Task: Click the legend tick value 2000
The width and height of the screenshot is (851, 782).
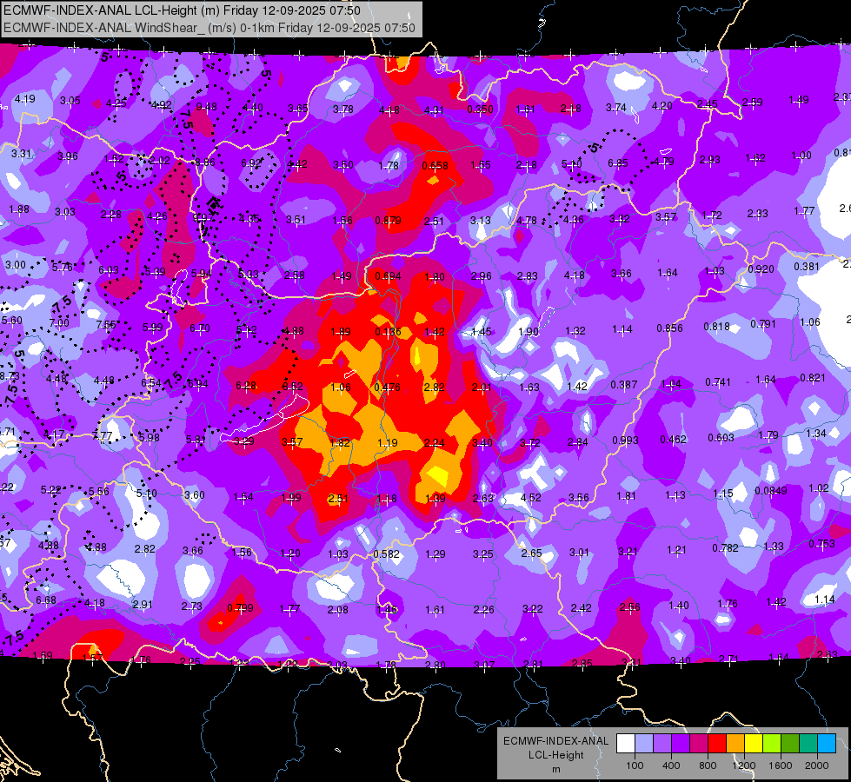Action: 817,765
